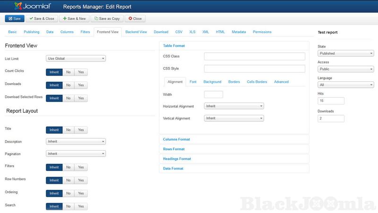Click Save as Copy button

(x=107, y=19)
